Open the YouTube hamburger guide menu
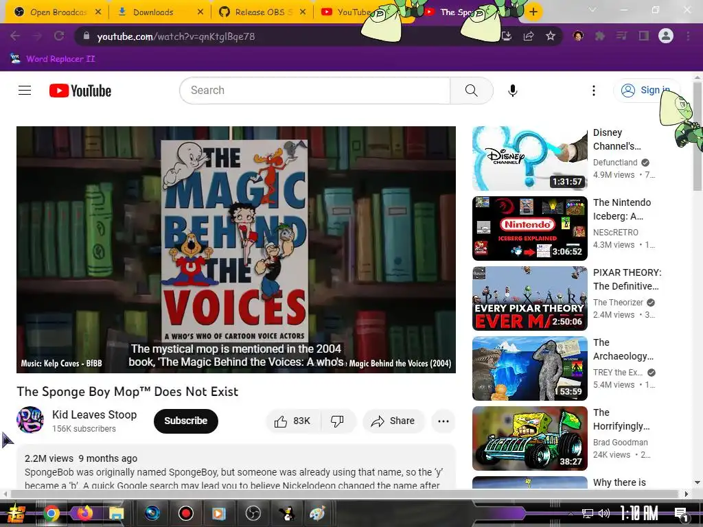Viewport: 703px width, 527px height. [x=25, y=91]
